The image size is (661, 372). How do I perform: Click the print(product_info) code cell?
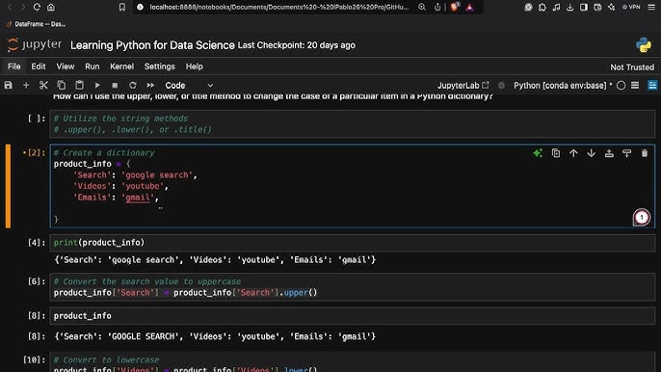tap(352, 243)
